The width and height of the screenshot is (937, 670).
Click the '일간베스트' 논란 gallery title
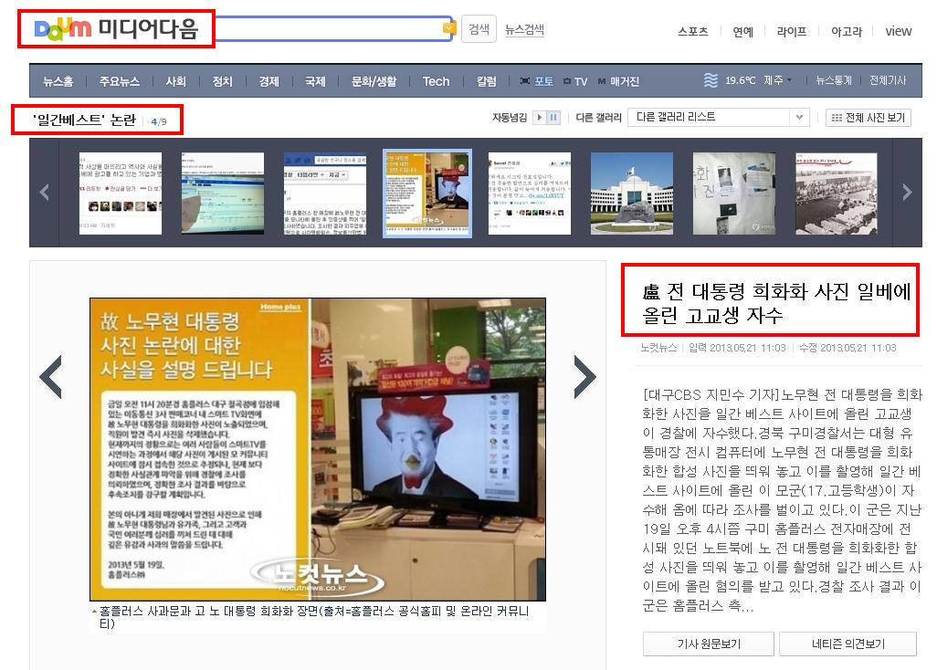[x=84, y=120]
